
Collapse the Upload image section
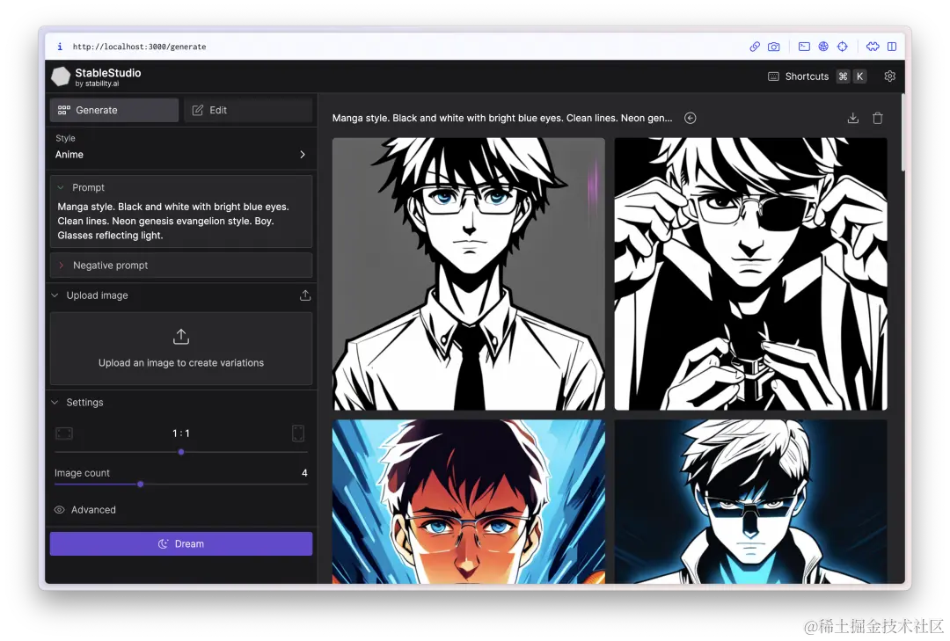pos(55,295)
